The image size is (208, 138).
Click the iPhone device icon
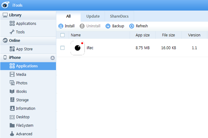[5, 57]
